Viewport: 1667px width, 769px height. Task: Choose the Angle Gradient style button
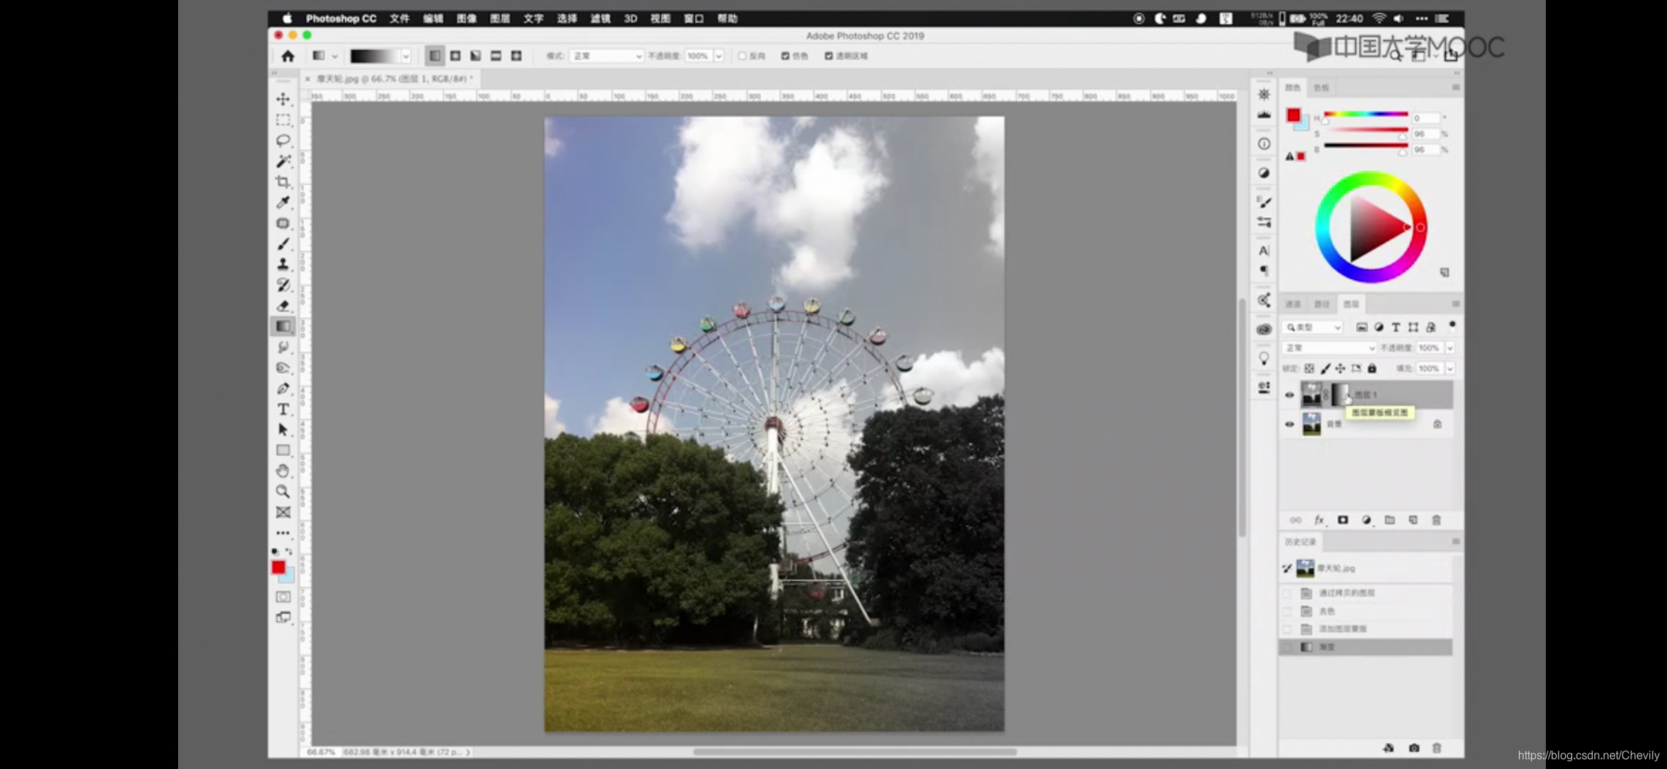click(x=475, y=56)
